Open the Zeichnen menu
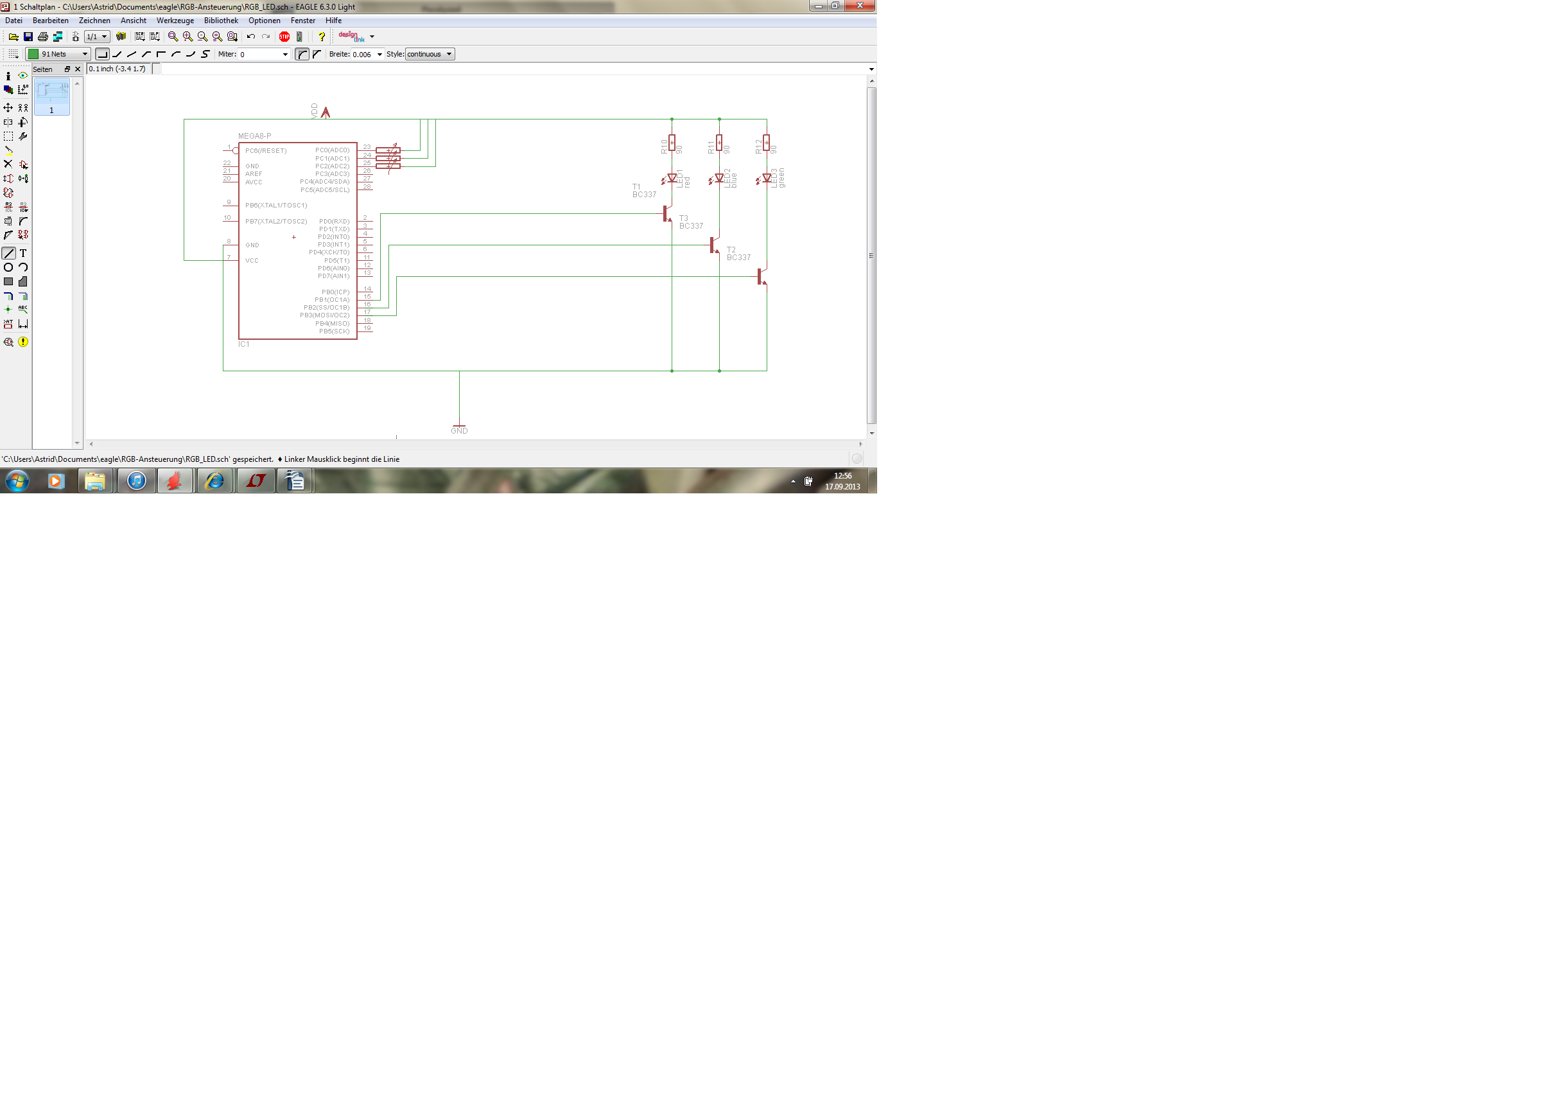Image resolution: width=1541 pixels, height=1110 pixels. [94, 21]
